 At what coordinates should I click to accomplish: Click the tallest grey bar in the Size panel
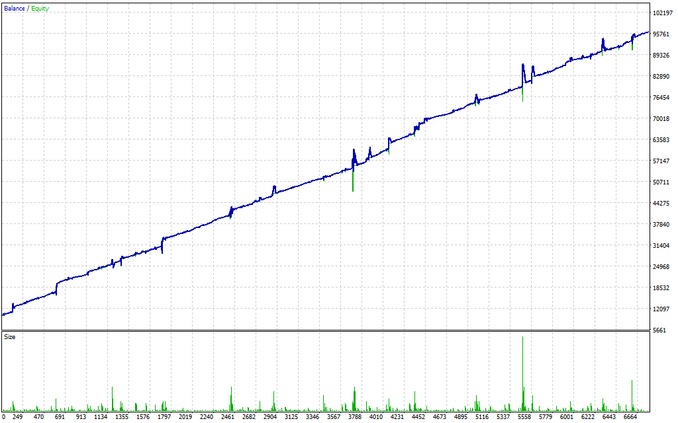coord(522,370)
